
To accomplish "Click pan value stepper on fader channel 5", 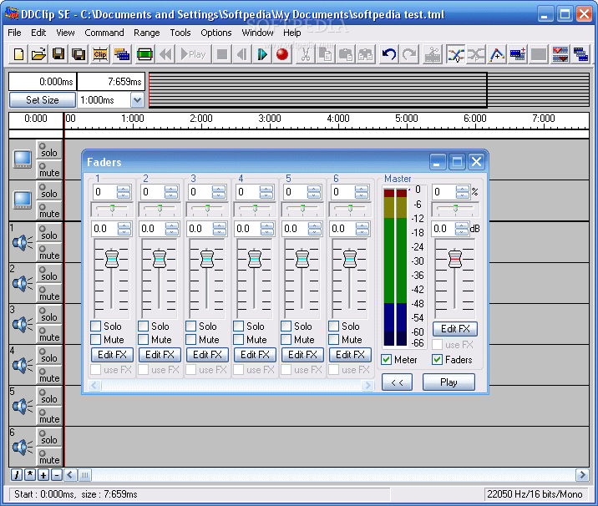I will (313, 192).
